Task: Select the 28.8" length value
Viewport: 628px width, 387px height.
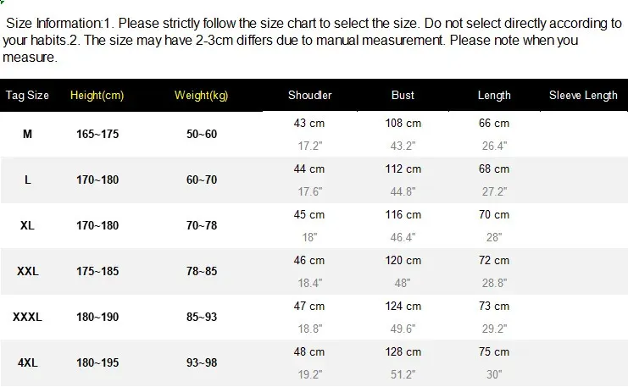Action: pyautogui.click(x=494, y=284)
